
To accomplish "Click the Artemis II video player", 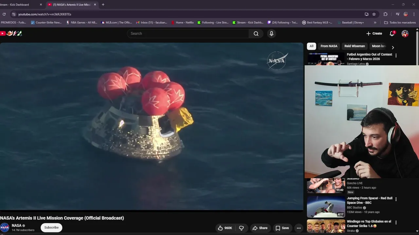I will (x=152, y=126).
